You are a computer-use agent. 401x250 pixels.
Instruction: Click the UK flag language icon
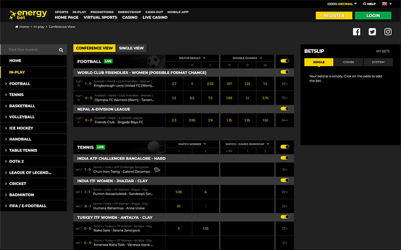click(385, 4)
